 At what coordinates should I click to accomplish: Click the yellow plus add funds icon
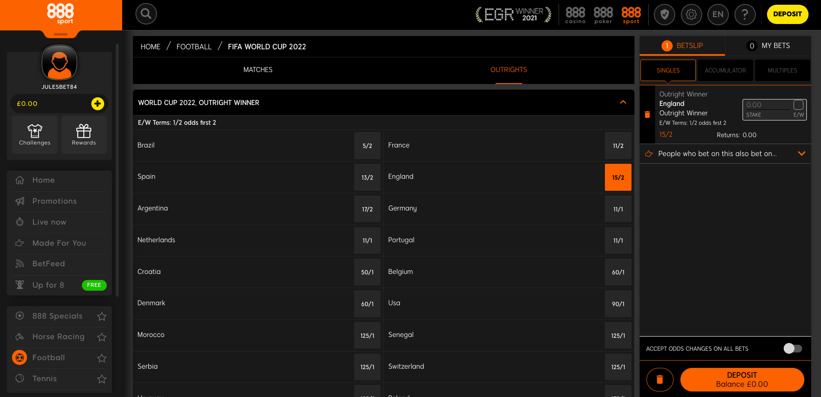coord(98,104)
